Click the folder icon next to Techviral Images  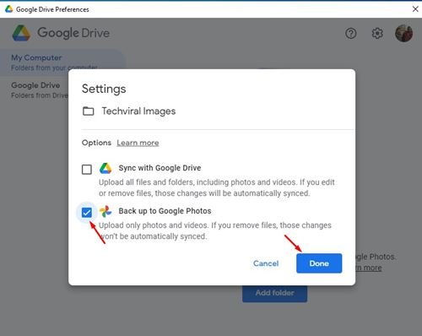tap(89, 111)
